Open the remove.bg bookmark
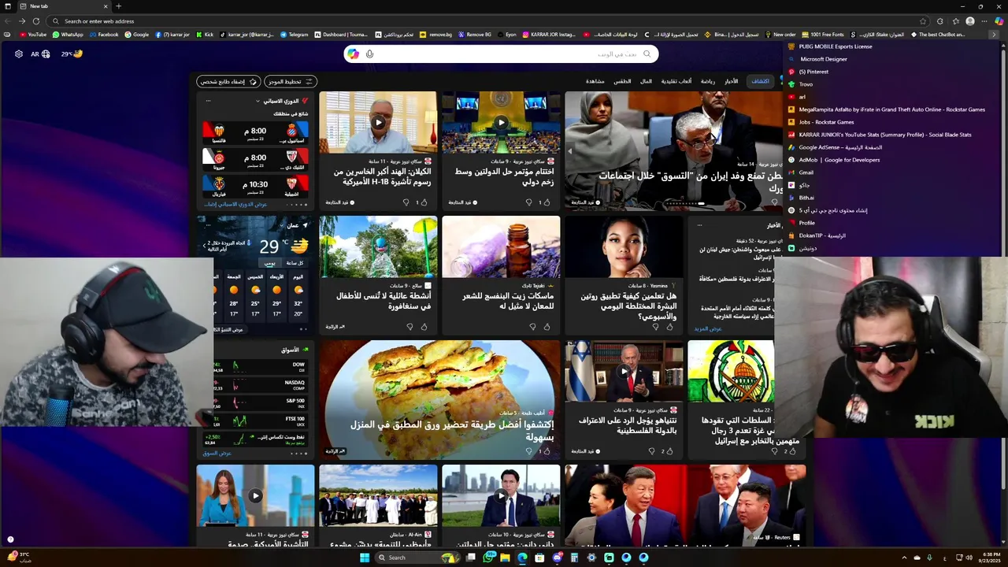1008x567 pixels. pos(435,35)
